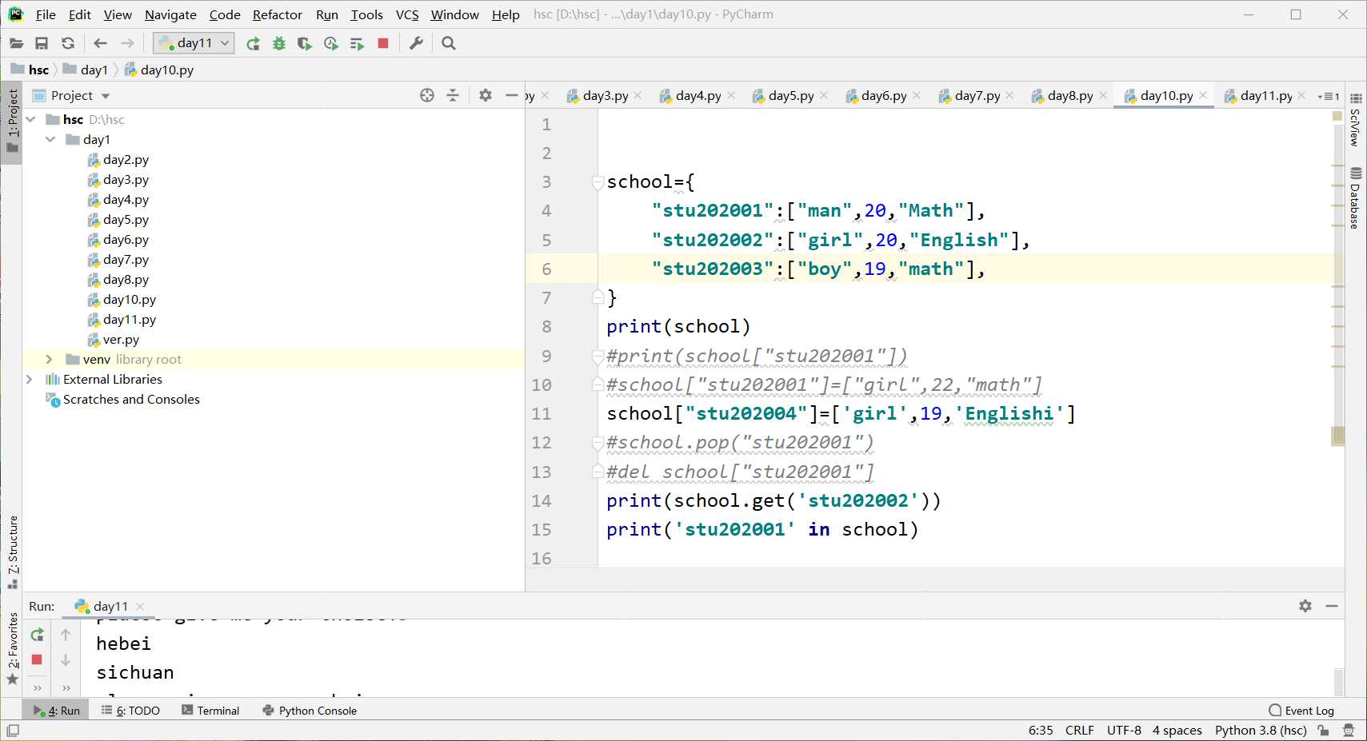Expand External Libraries node
The image size is (1367, 741).
(x=30, y=379)
